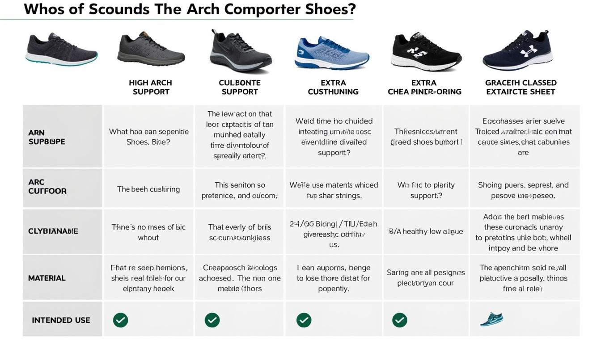601x343 pixels.
Task: Click the small teal shoe icon in Intended Use row
Action: point(491,319)
